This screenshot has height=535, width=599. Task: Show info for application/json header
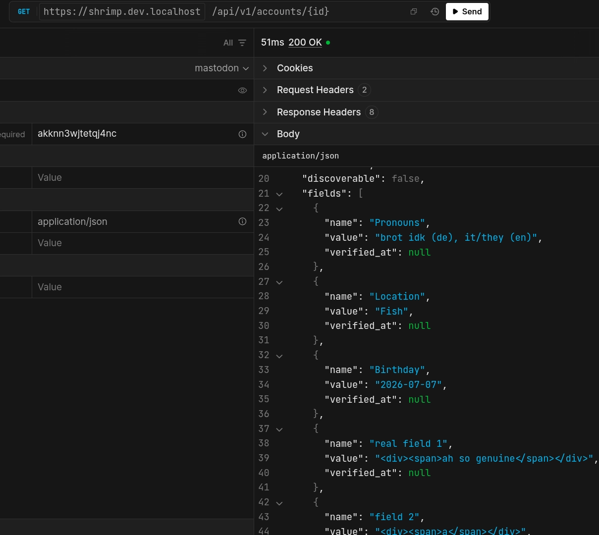pyautogui.click(x=242, y=221)
